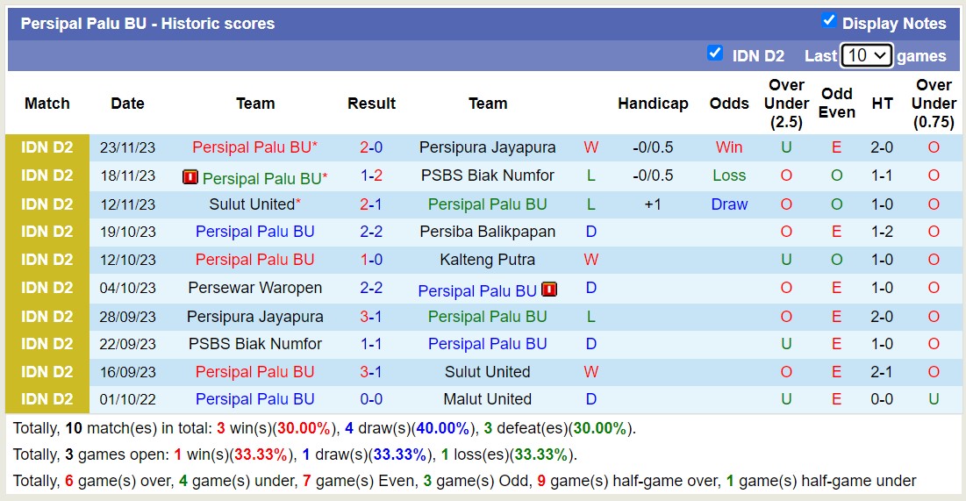Open Persiba Balikpapan team link
Screen dimensions: 966x501
[487, 232]
